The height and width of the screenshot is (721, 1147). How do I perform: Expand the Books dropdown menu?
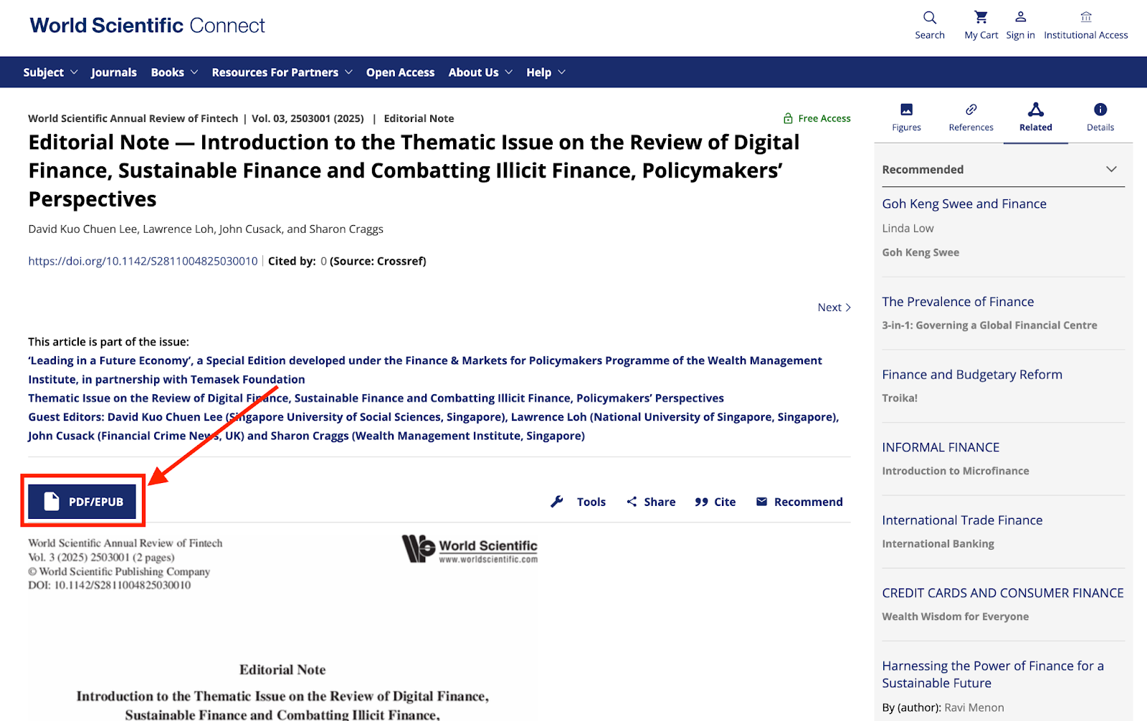click(174, 72)
